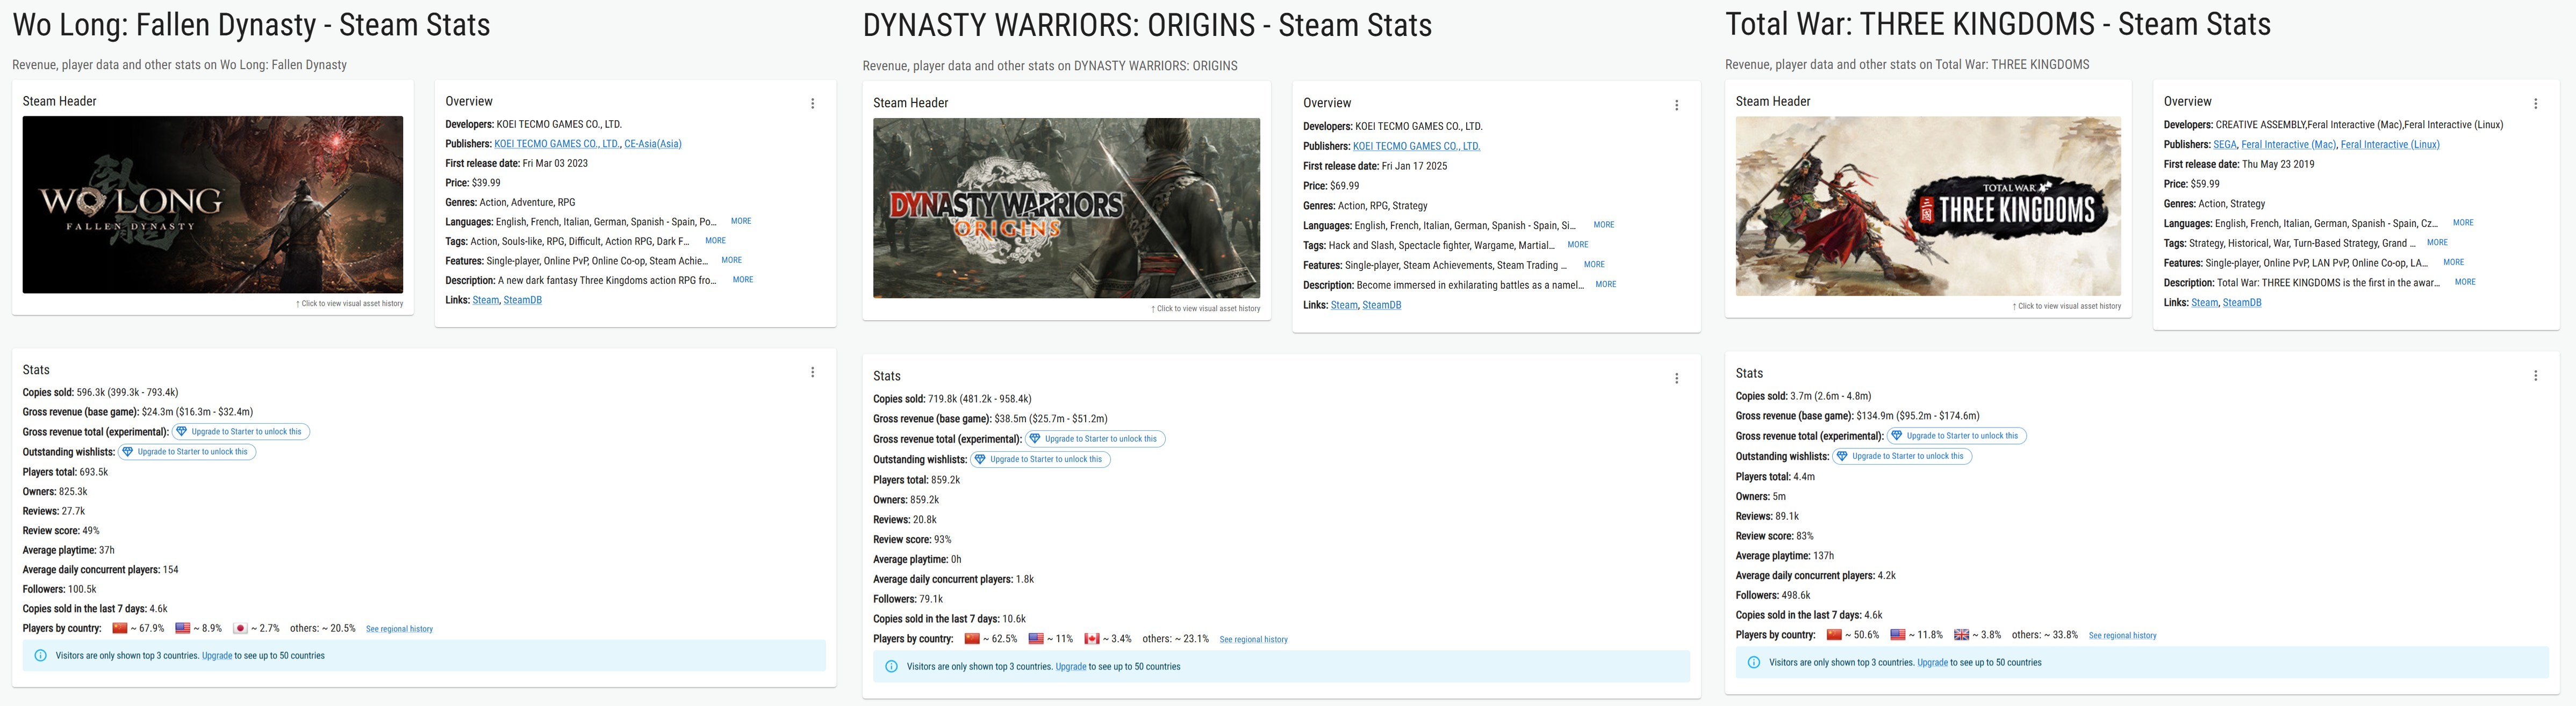This screenshot has height=706, width=2576.
Task: Expand Dynasty Warriors Languages with MORE
Action: 1603,225
